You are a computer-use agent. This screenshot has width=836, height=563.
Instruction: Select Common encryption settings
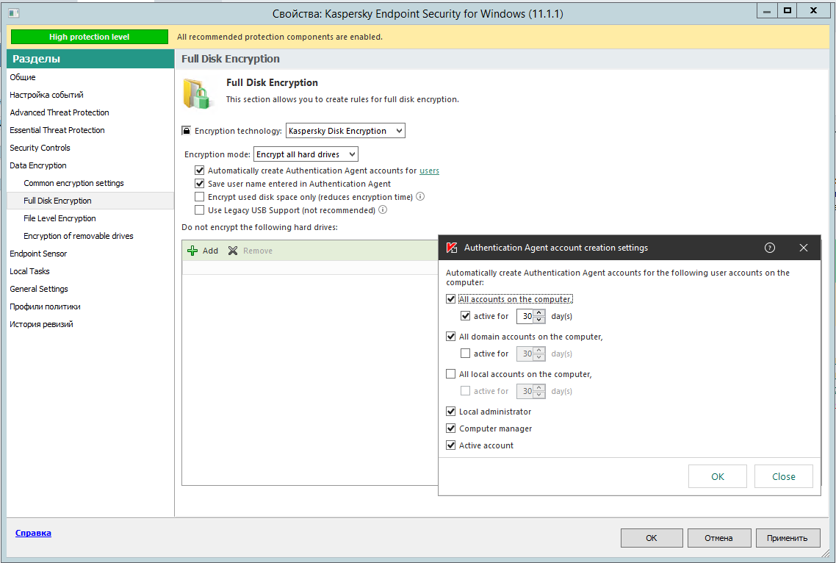(73, 183)
